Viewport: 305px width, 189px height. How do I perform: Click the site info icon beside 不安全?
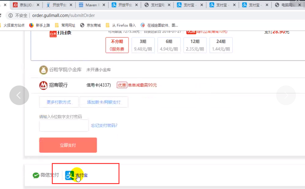point(11,15)
